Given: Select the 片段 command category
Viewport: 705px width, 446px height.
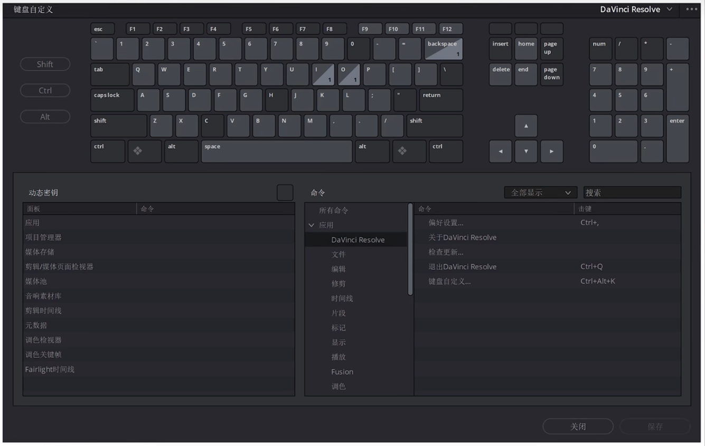Looking at the screenshot, I should 339,313.
